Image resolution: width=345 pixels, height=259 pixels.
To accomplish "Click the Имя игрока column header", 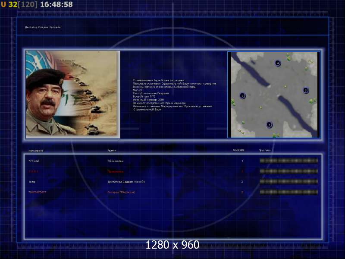I will (36, 151).
